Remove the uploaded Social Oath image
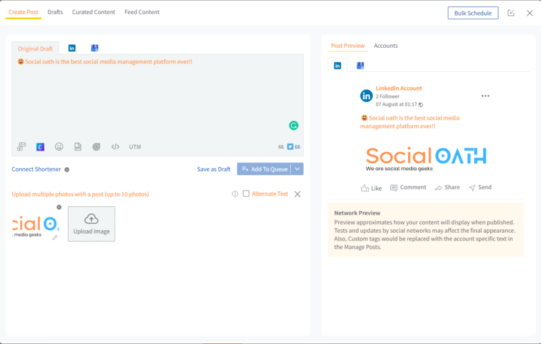 coord(59,207)
